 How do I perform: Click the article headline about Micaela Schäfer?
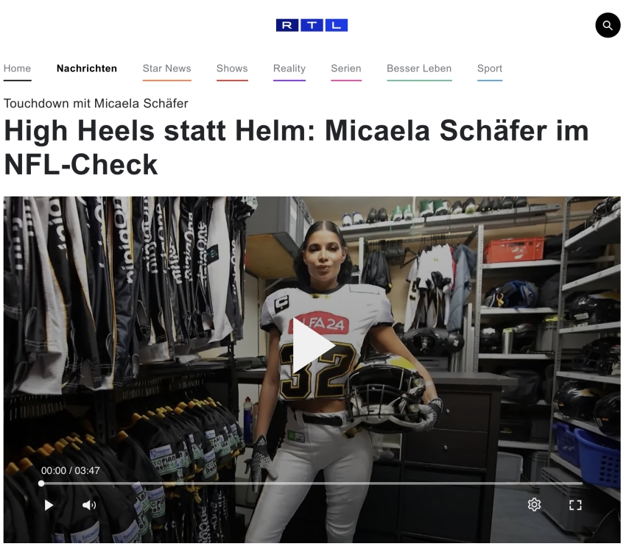click(x=296, y=148)
